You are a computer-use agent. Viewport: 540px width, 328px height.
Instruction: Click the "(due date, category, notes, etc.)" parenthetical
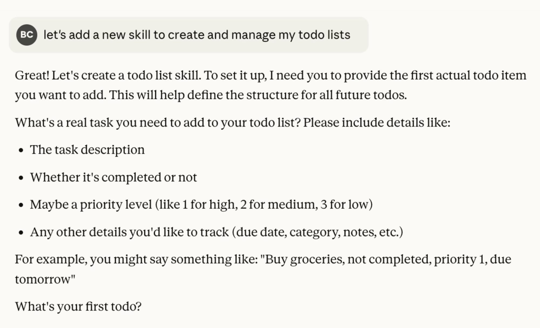click(318, 232)
